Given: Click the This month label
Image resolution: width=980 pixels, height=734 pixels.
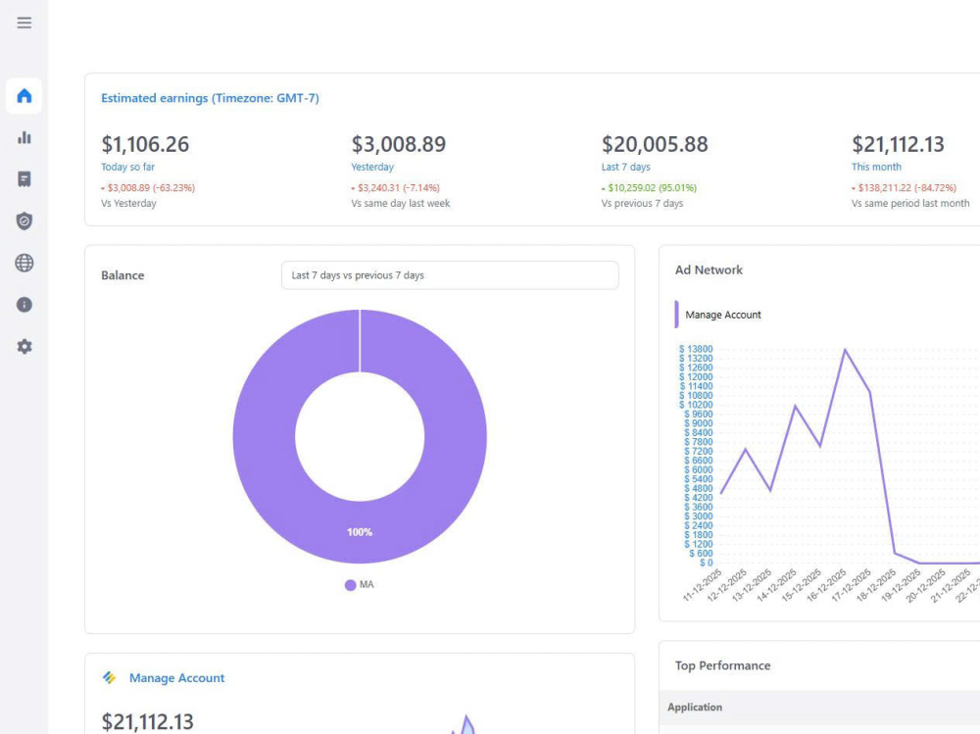Looking at the screenshot, I should pos(876,167).
